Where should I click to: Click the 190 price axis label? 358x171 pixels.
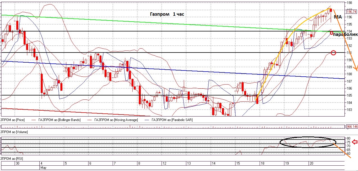[x=350, y=60]
